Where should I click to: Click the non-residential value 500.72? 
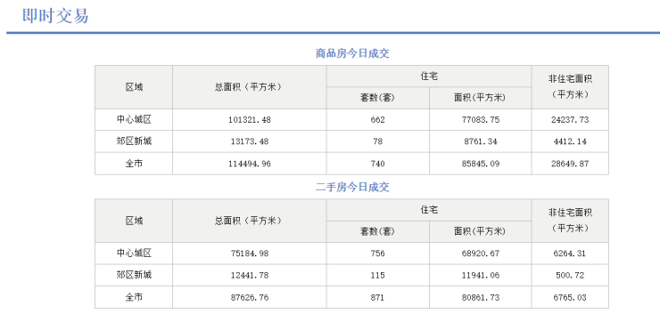coord(570,276)
